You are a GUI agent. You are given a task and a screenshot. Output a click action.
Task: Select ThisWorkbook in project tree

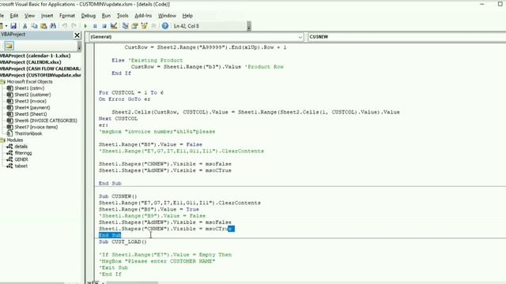[x=28, y=133]
